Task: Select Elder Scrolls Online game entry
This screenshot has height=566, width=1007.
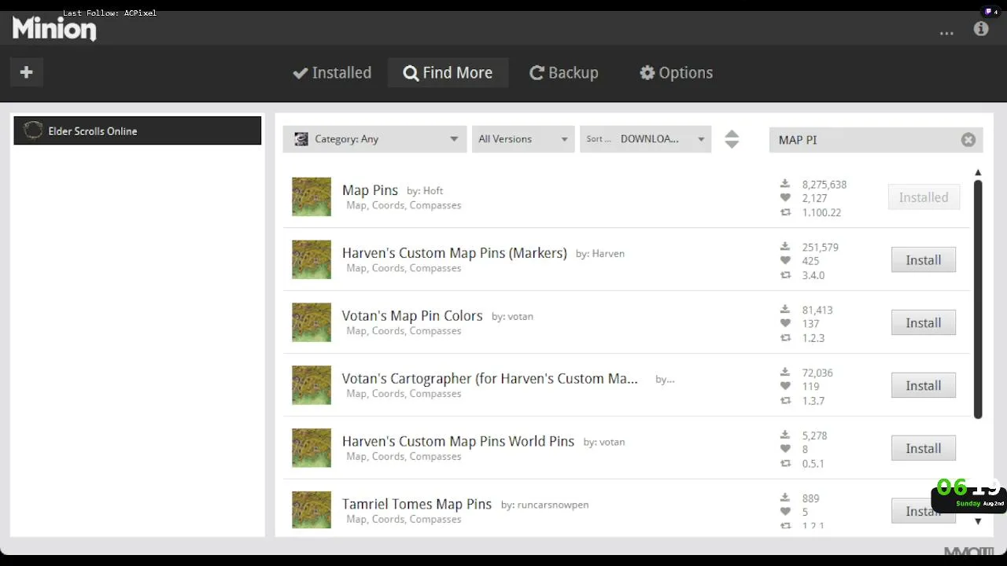Action: point(138,130)
